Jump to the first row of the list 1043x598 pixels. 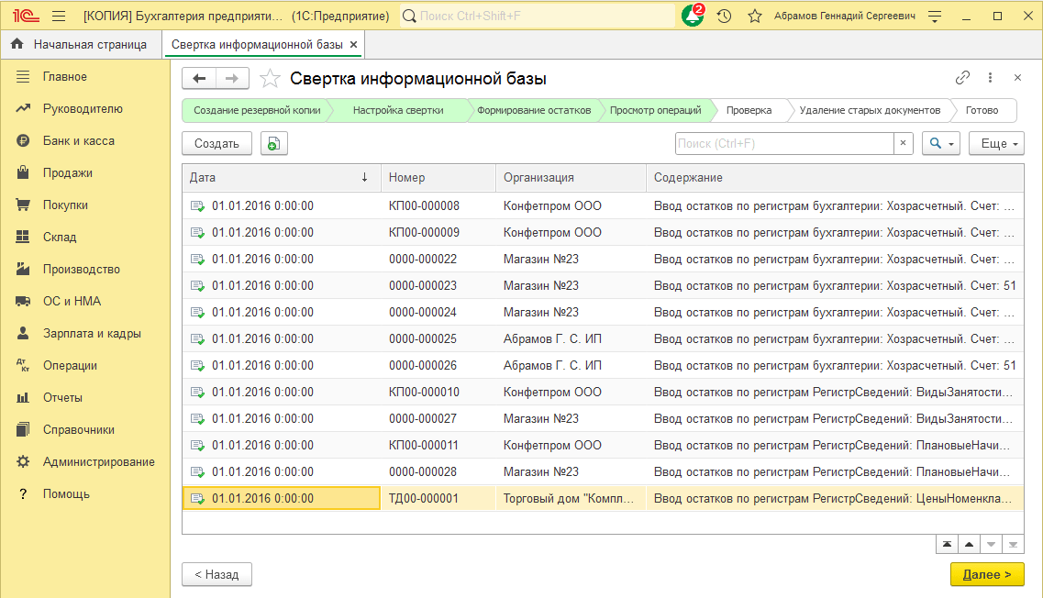click(947, 544)
